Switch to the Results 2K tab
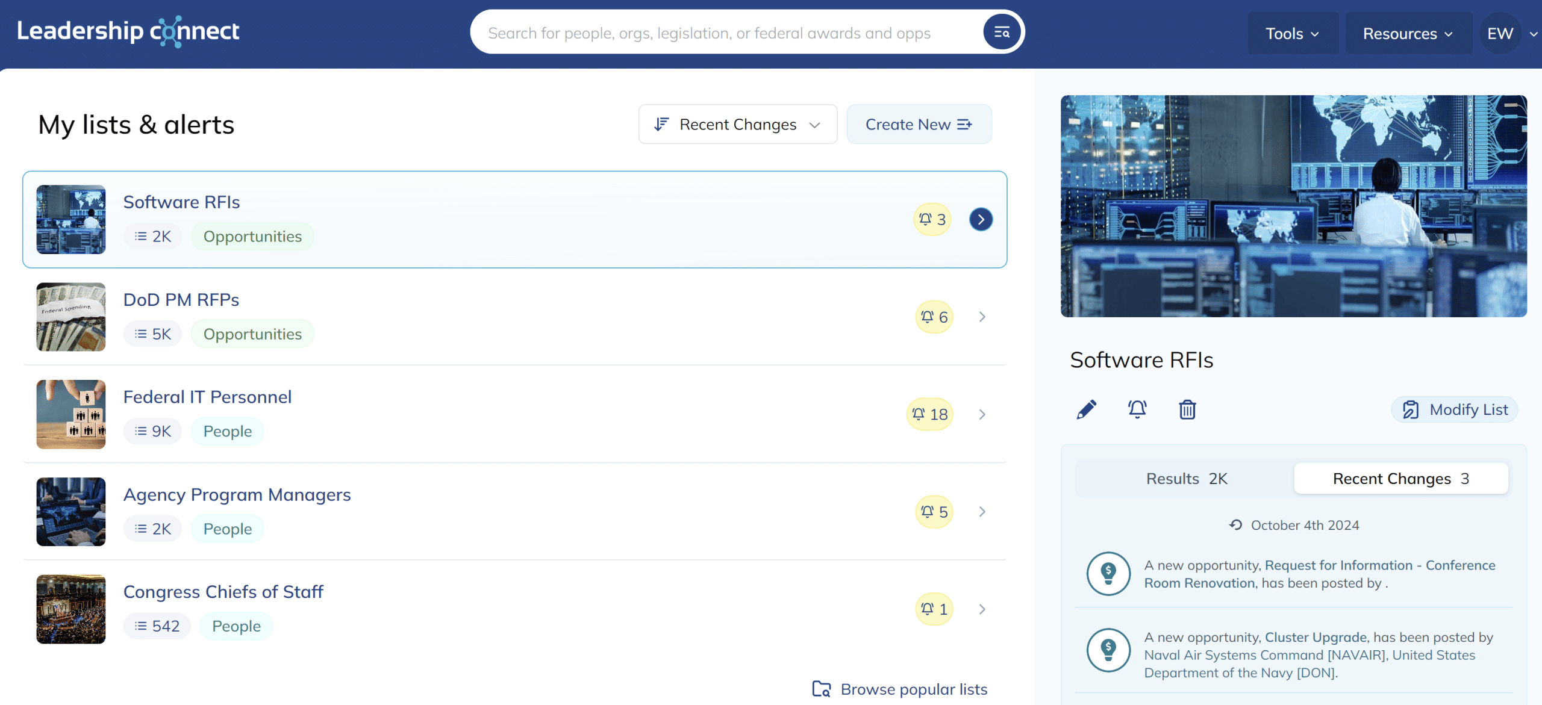Viewport: 1542px width, 705px height. [1186, 479]
